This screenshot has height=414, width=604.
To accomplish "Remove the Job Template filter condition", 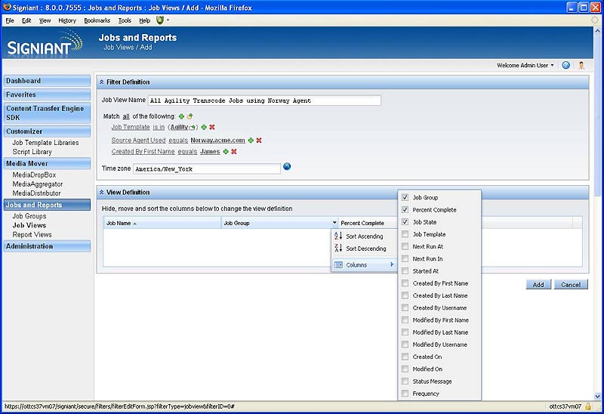I will click(212, 127).
